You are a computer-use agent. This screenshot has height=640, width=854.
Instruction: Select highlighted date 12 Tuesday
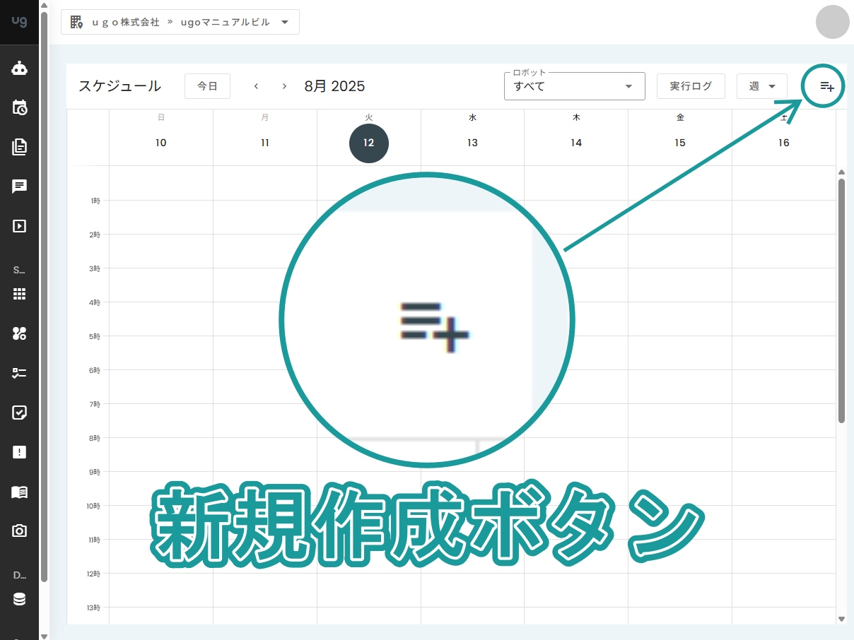pyautogui.click(x=369, y=143)
